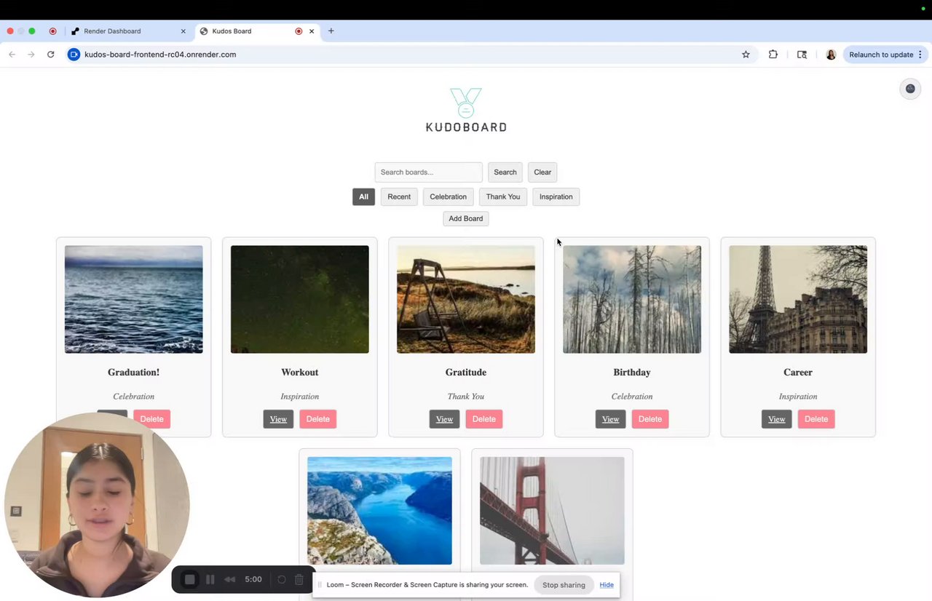This screenshot has height=601, width=932.
Task: Filter boards by Recent
Action: tap(399, 196)
